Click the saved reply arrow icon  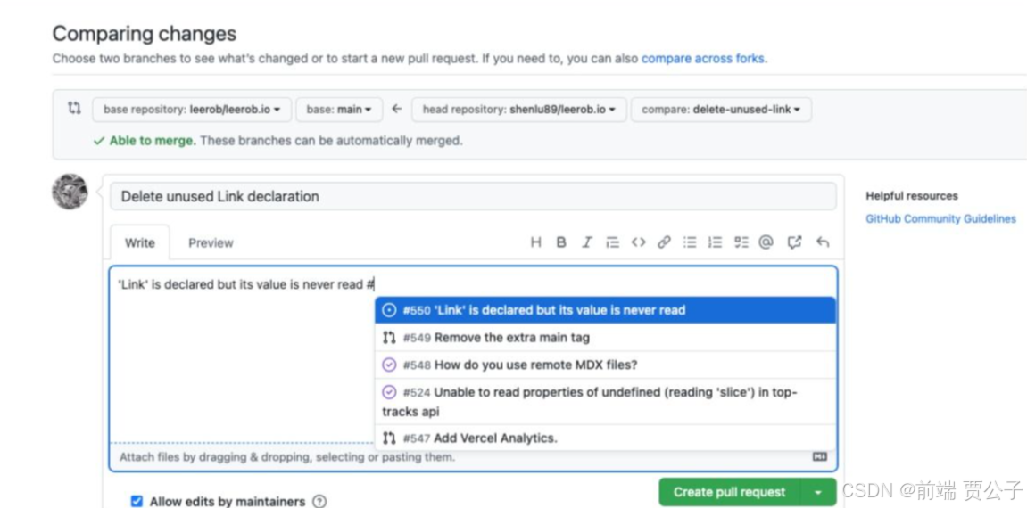pos(823,242)
